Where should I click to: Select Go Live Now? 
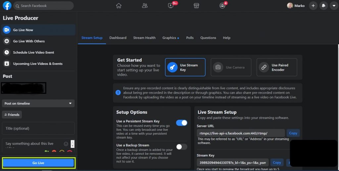click(38, 30)
